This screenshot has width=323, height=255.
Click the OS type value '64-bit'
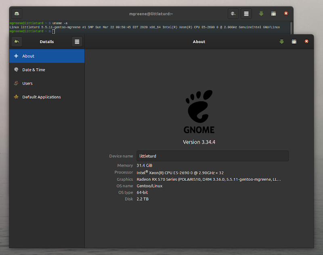(x=142, y=192)
